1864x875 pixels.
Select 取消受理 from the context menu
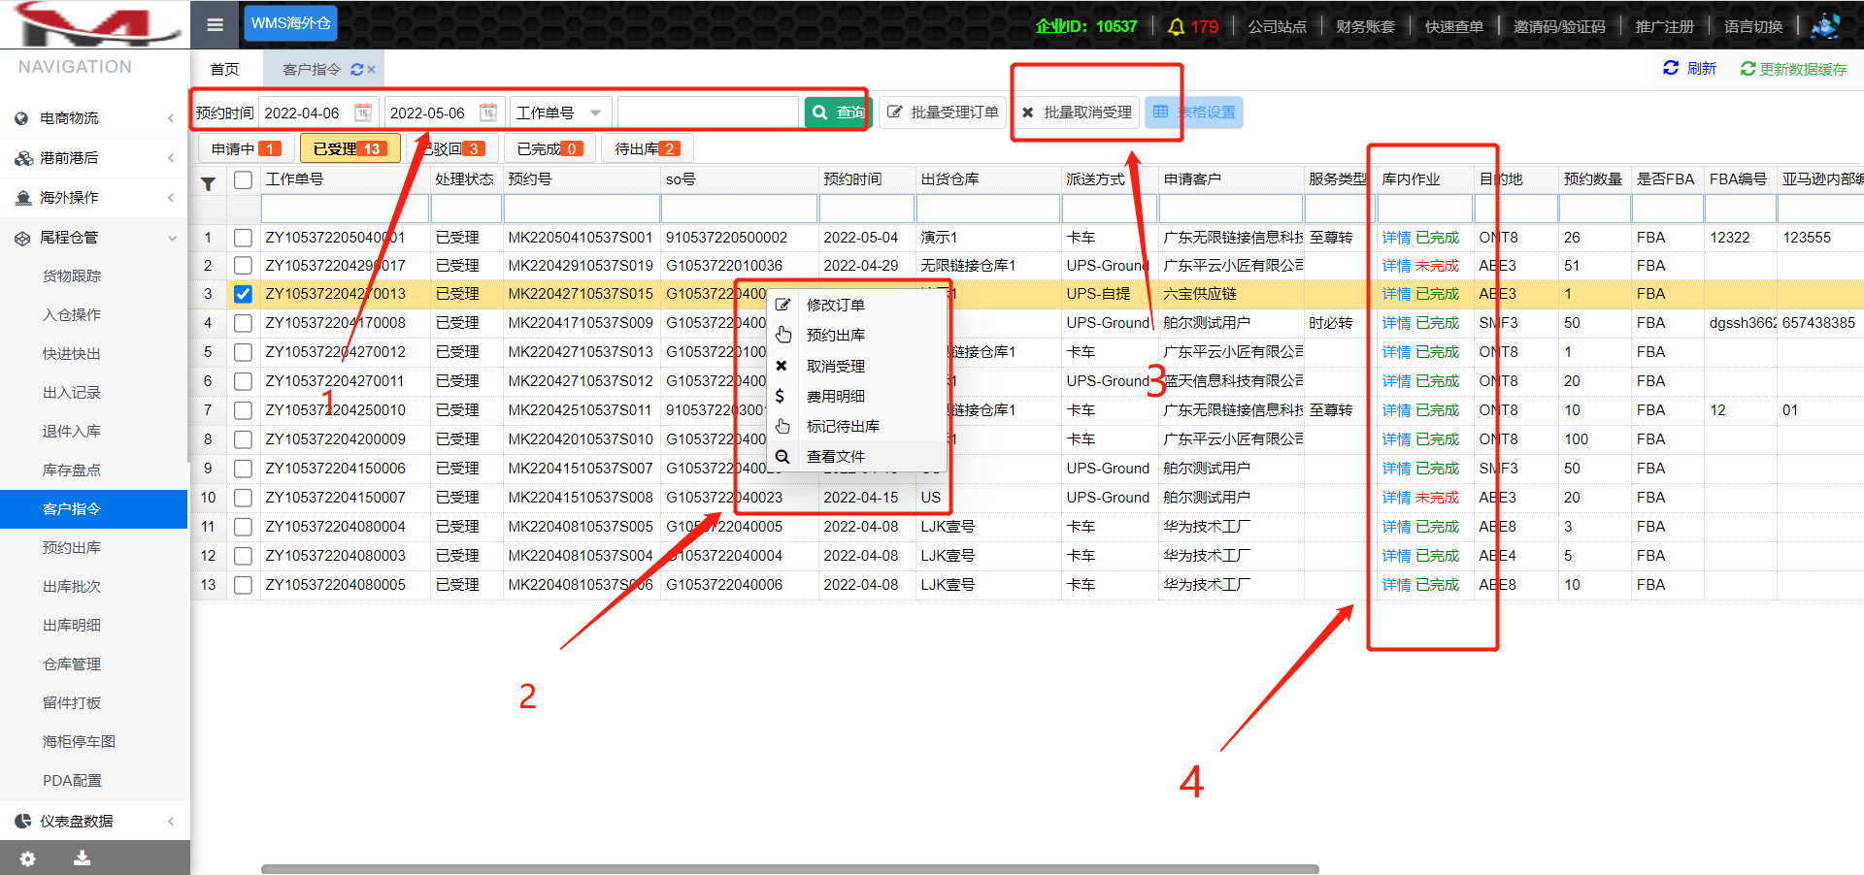click(x=835, y=366)
